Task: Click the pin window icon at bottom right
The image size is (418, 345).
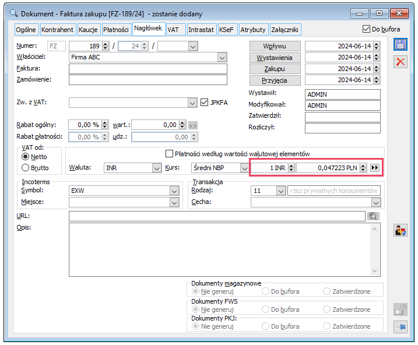Action: tap(400, 326)
